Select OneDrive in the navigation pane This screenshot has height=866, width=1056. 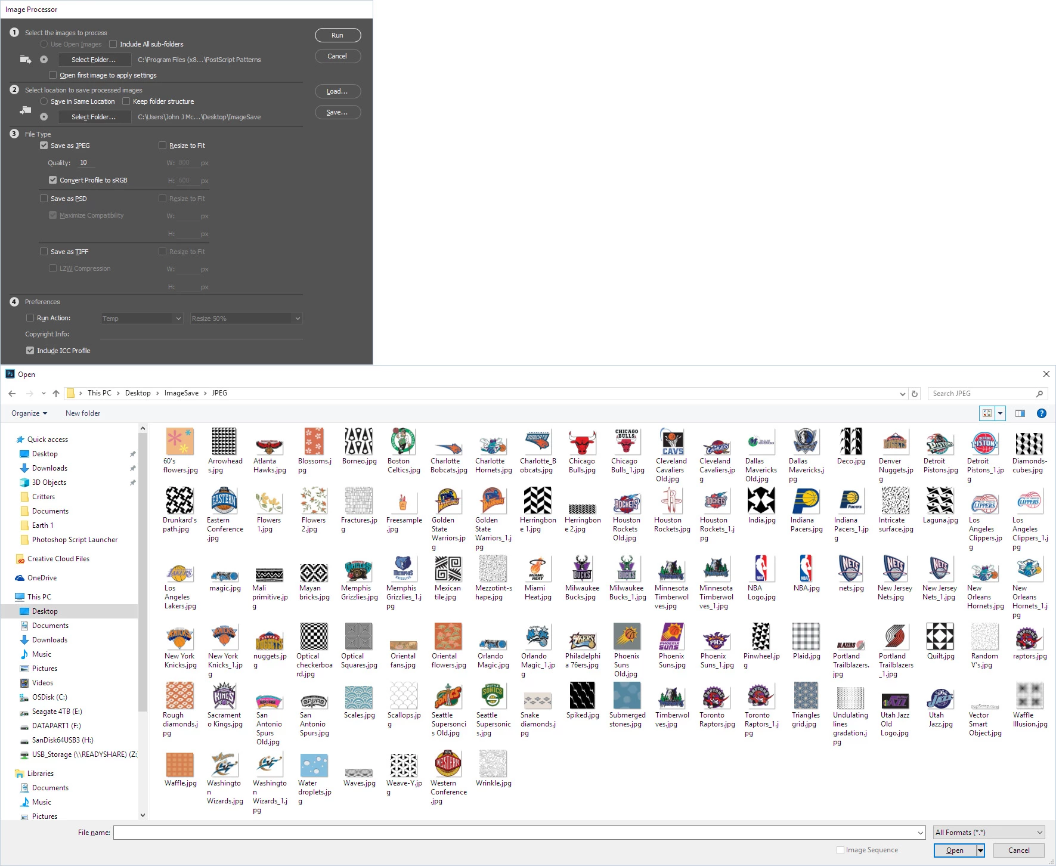(x=42, y=578)
